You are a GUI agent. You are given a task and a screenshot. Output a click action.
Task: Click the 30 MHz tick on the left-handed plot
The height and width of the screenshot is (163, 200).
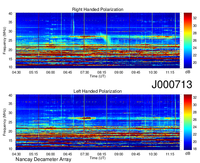coord(10,113)
